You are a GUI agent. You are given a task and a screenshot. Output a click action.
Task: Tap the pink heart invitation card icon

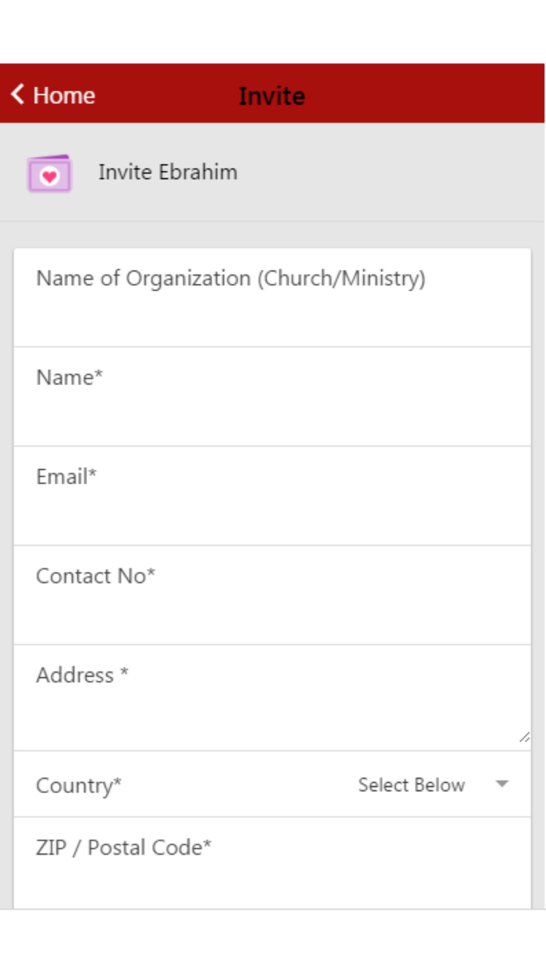[x=49, y=173]
